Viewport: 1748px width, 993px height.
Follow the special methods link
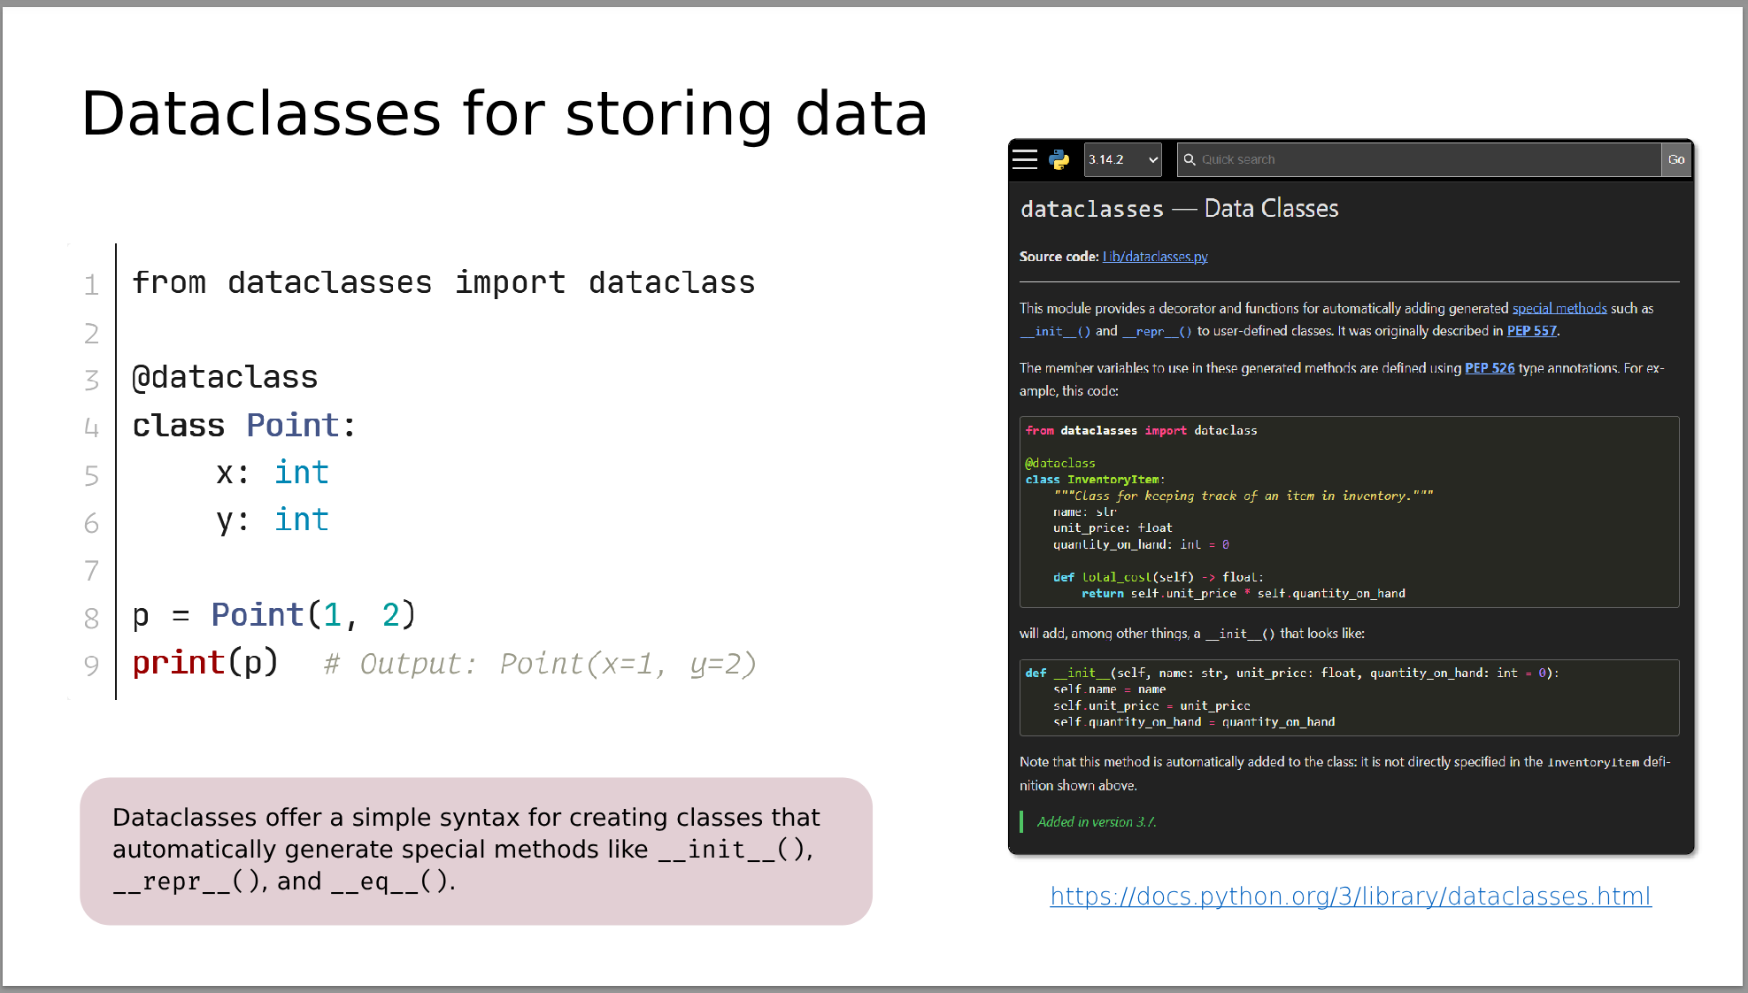coord(1559,308)
